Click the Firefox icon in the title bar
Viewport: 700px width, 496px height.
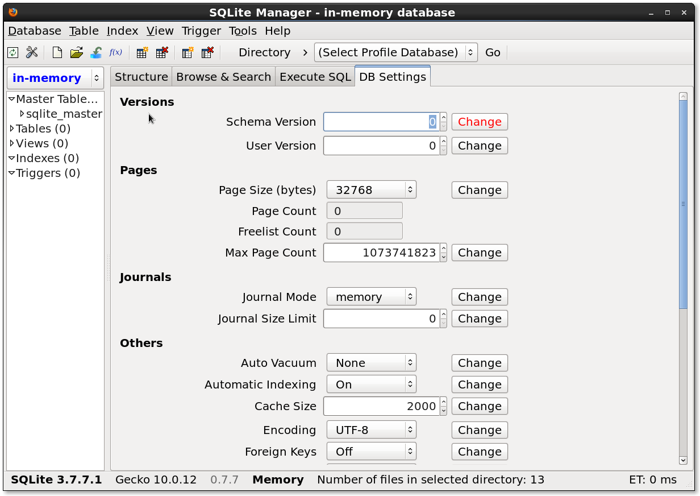13,12
